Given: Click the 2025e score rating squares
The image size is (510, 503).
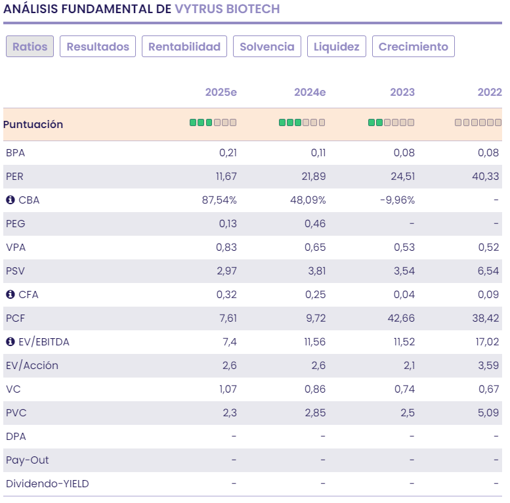Looking at the screenshot, I should click(x=213, y=123).
